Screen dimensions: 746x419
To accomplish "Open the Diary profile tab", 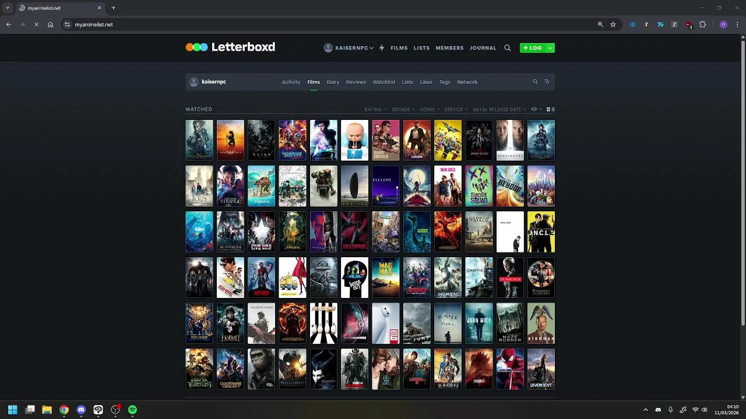I will tap(333, 82).
